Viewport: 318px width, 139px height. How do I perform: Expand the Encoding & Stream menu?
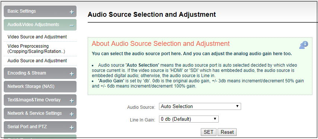[x=40, y=73]
